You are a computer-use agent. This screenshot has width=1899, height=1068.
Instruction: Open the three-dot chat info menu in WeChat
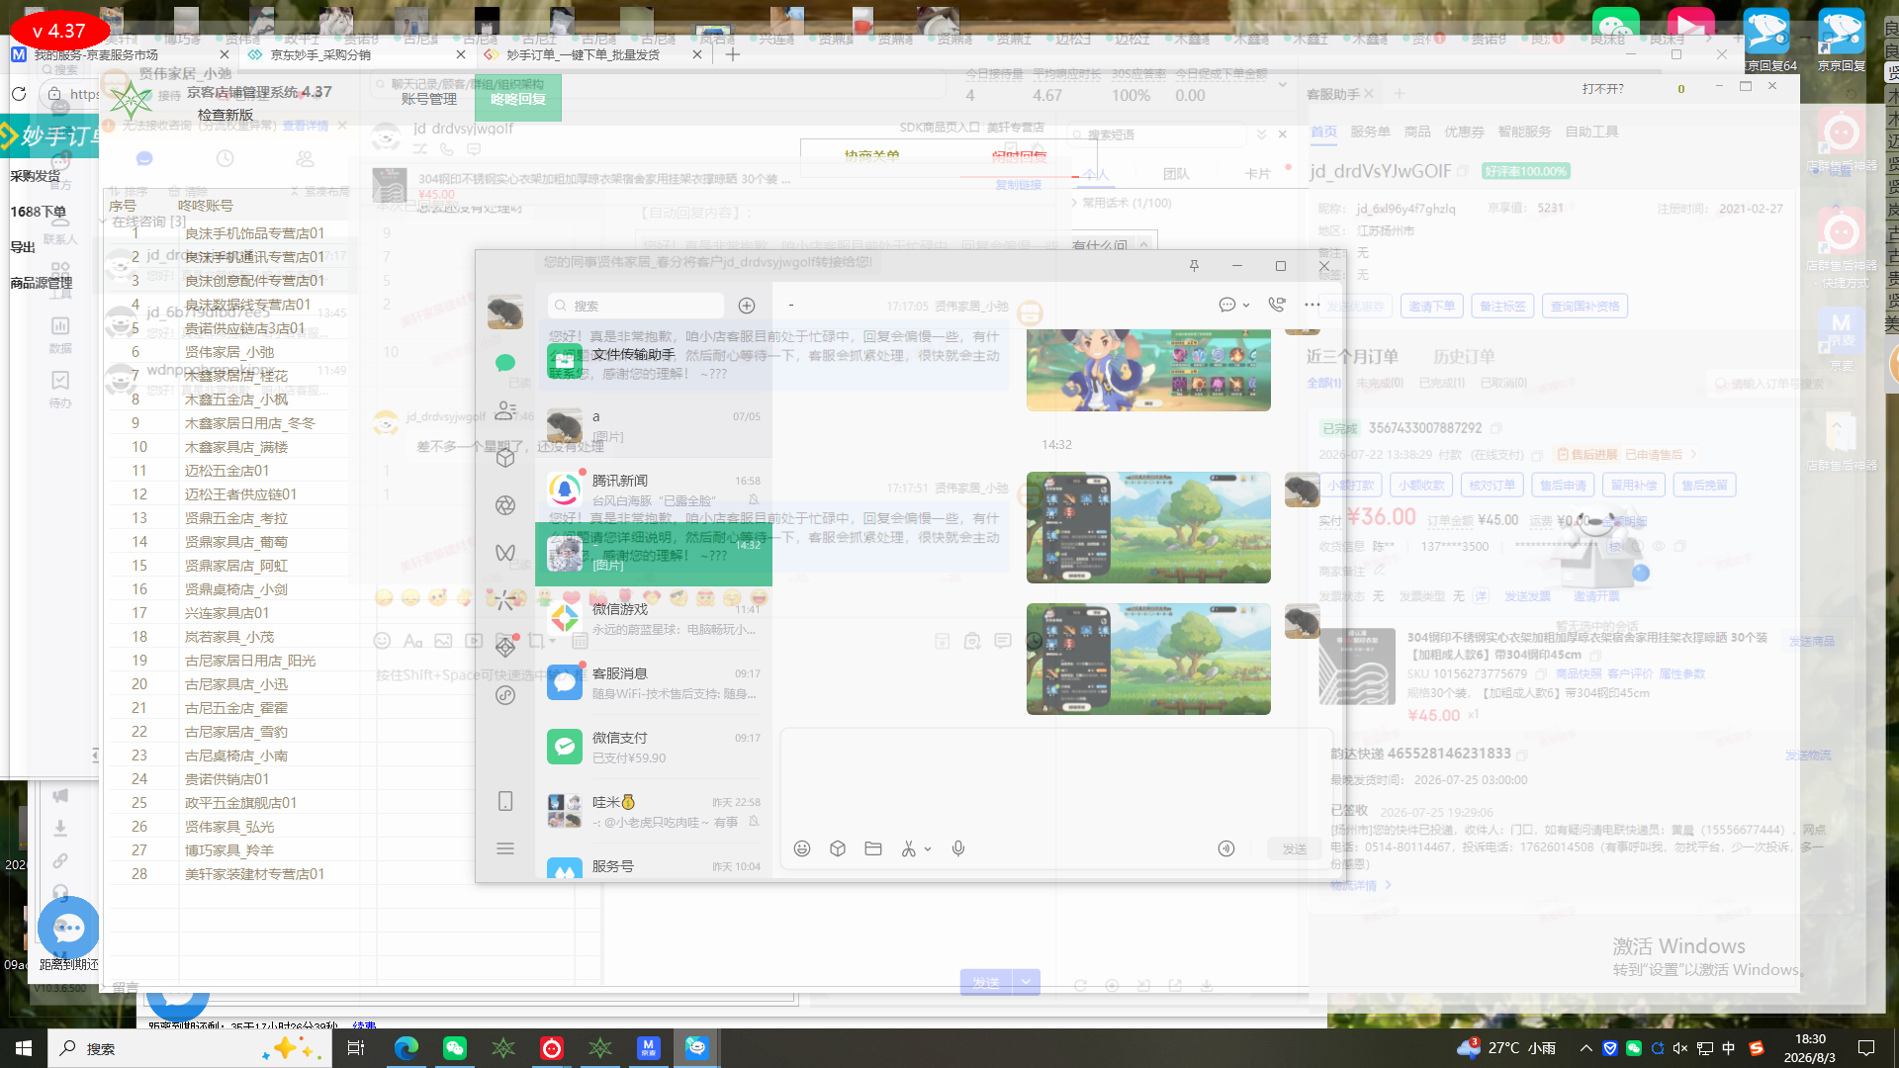(x=1311, y=305)
